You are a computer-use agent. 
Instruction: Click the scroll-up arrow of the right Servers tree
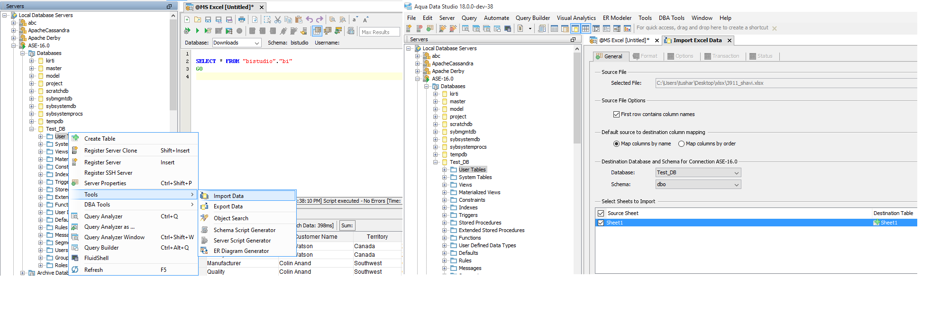pos(577,49)
